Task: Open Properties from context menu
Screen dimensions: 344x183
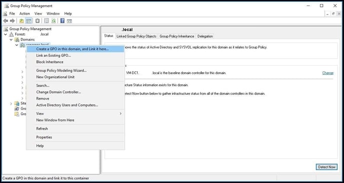Action: [75, 137]
